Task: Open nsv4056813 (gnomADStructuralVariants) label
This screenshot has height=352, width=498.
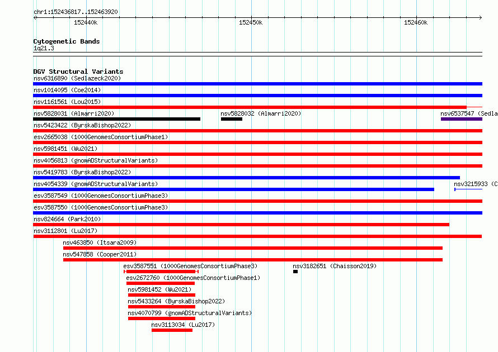Action: pyautogui.click(x=96, y=160)
